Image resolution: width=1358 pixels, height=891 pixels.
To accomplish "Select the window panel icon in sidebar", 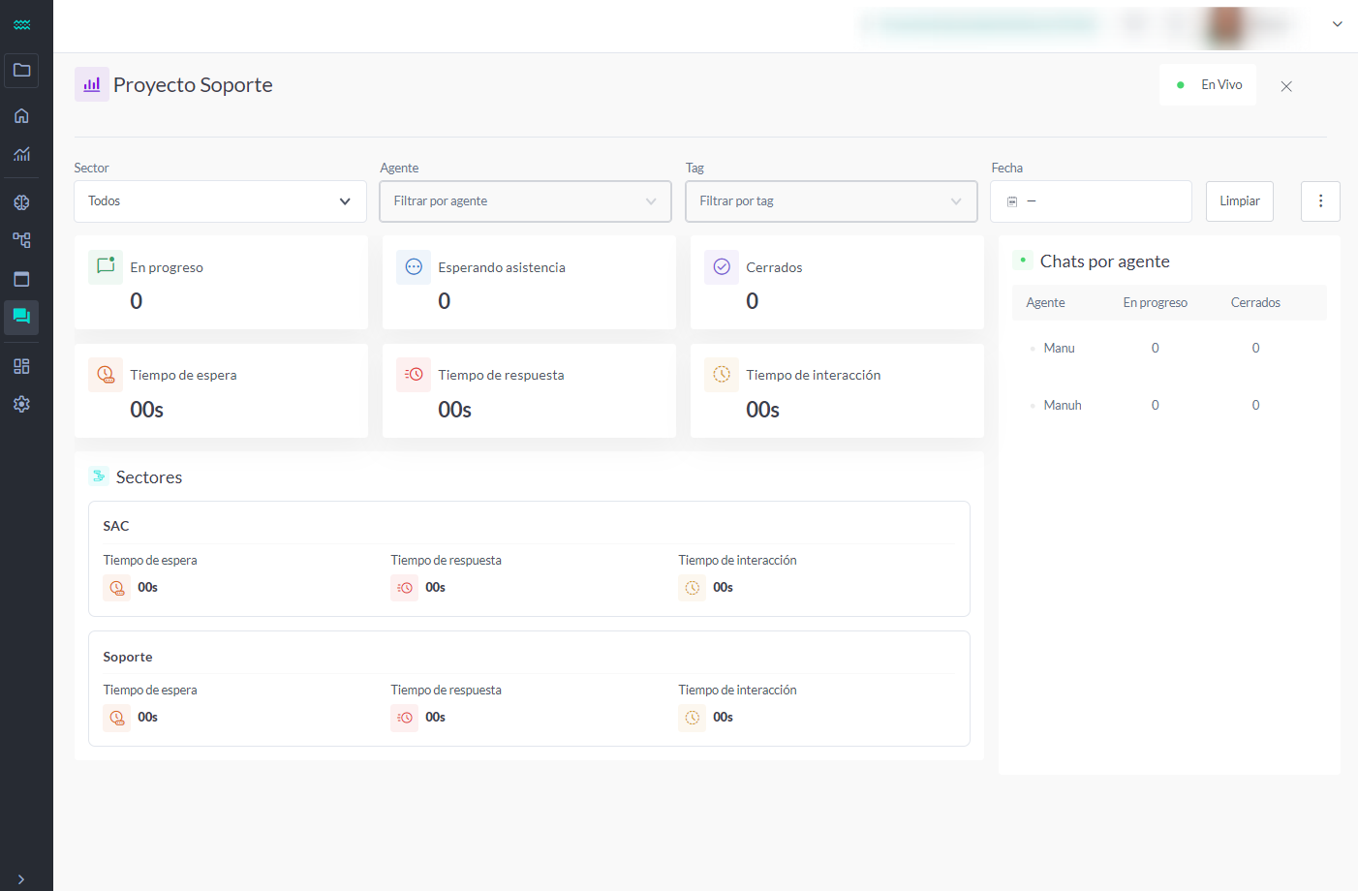I will [21, 279].
